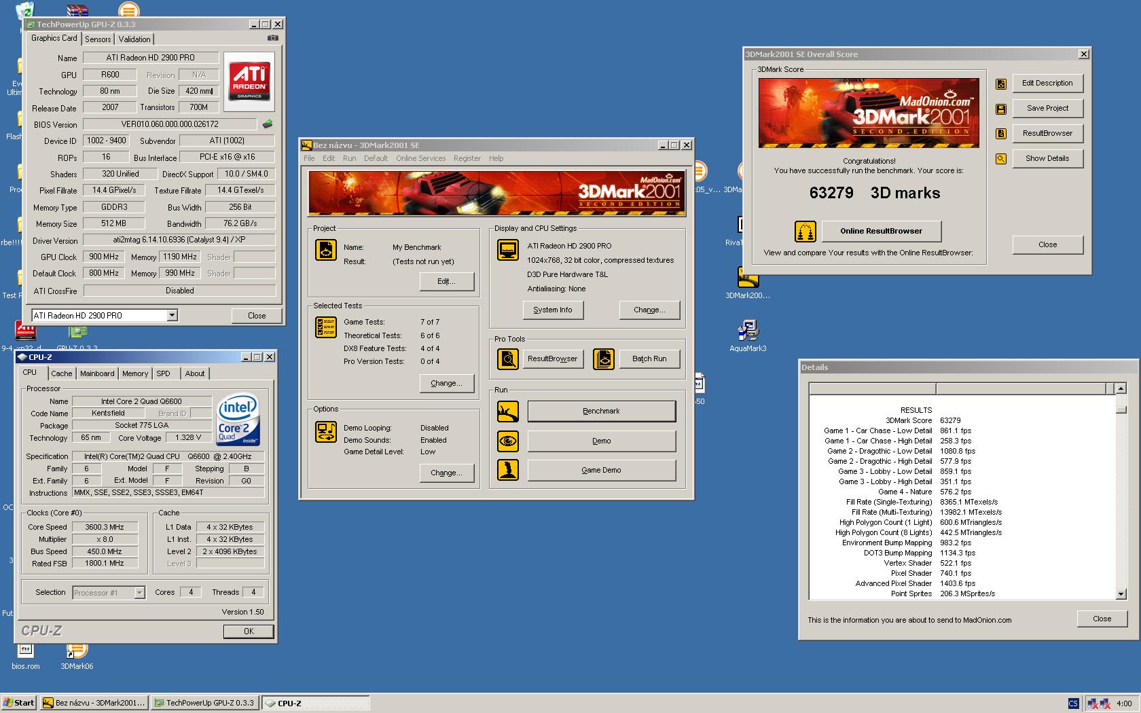Click the Game Demo button
The image size is (1141, 713).
(x=601, y=470)
